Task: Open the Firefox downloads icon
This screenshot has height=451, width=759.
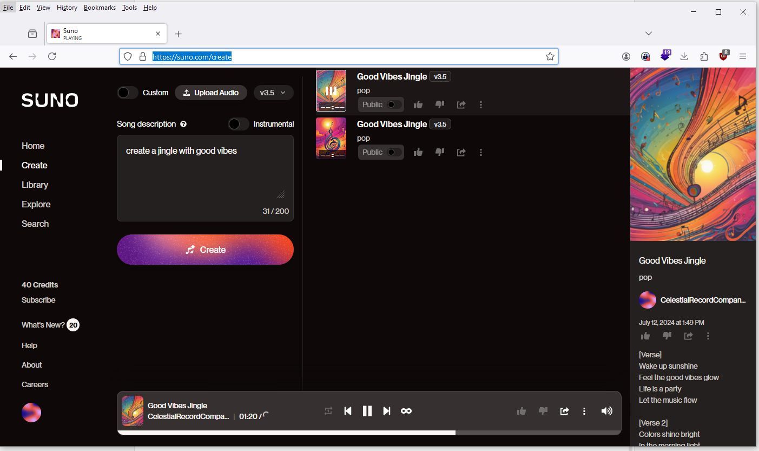Action: tap(684, 56)
